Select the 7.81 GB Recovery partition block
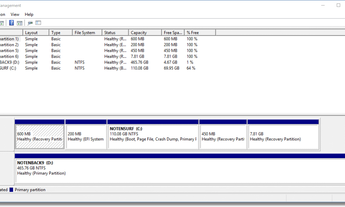 (283, 135)
